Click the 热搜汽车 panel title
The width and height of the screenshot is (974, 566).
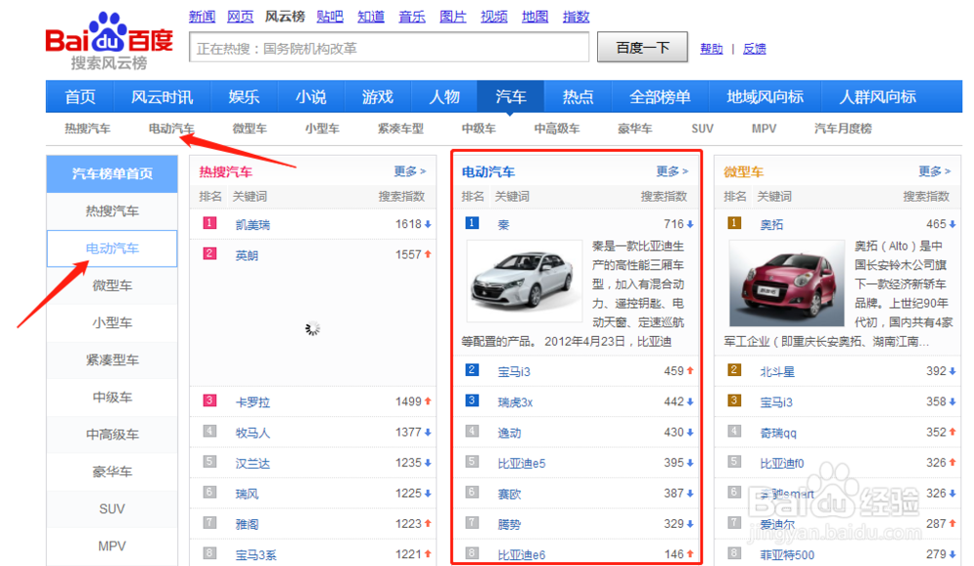[x=226, y=172]
